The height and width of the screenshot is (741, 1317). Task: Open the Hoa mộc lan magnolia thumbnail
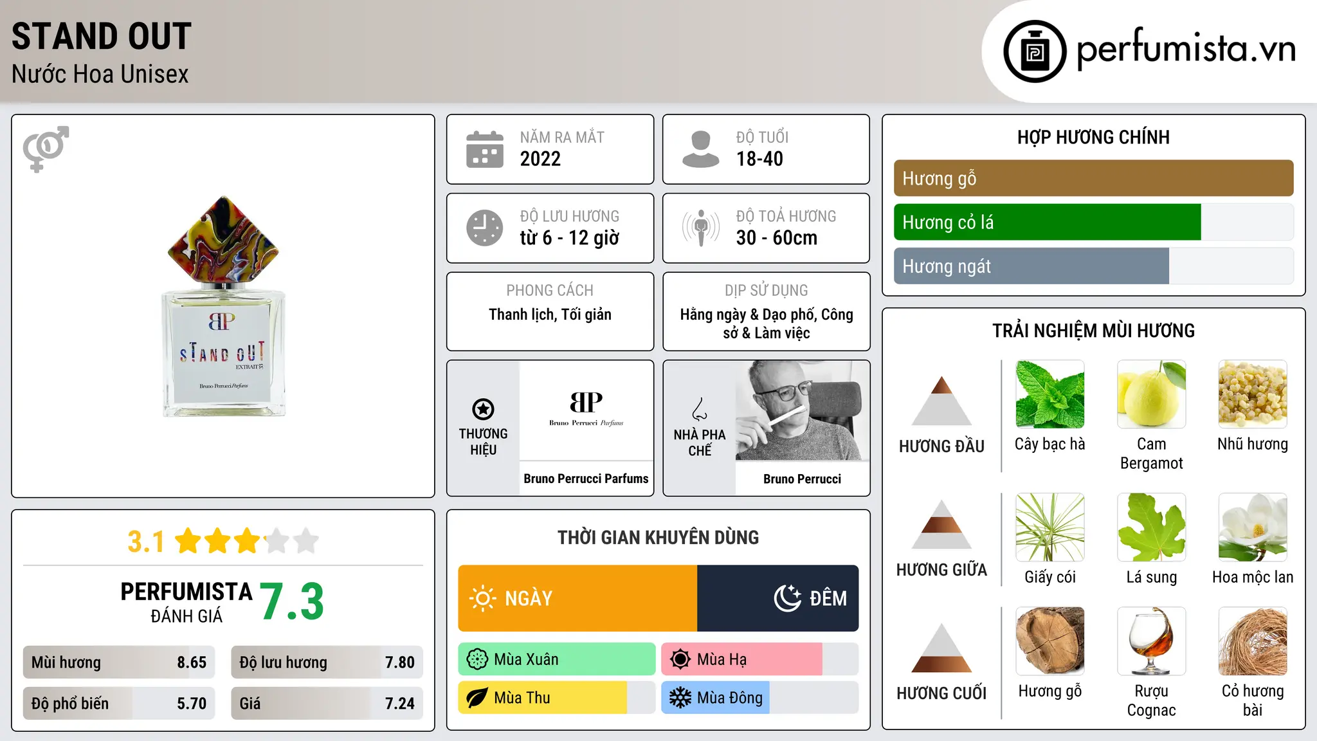tap(1253, 527)
